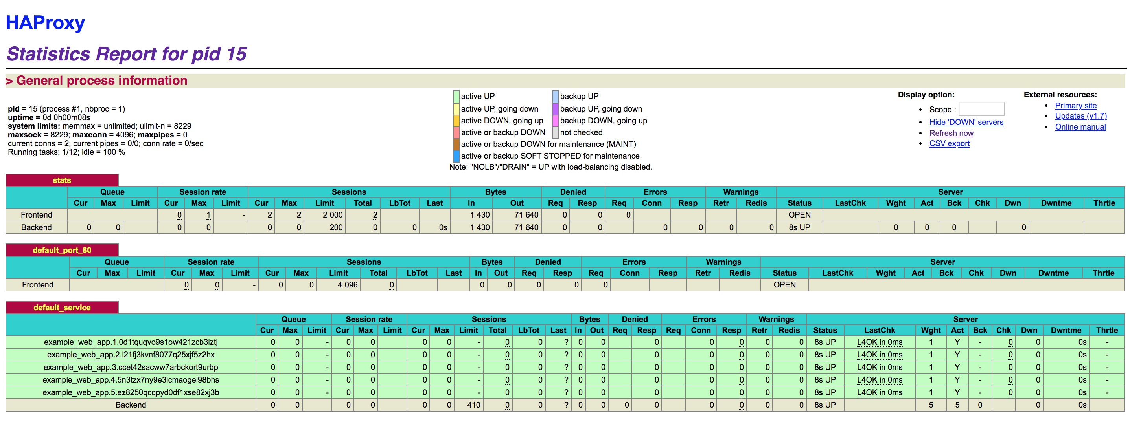Click the SOFT STOPPED blue legend swatch
The width and height of the screenshot is (1130, 421).
pyautogui.click(x=456, y=156)
